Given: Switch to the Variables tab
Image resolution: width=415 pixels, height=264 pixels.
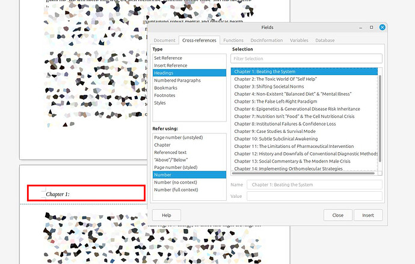Looking at the screenshot, I should (299, 40).
